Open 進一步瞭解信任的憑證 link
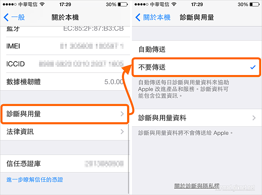The width and height of the screenshot is (262, 195). (x=35, y=180)
